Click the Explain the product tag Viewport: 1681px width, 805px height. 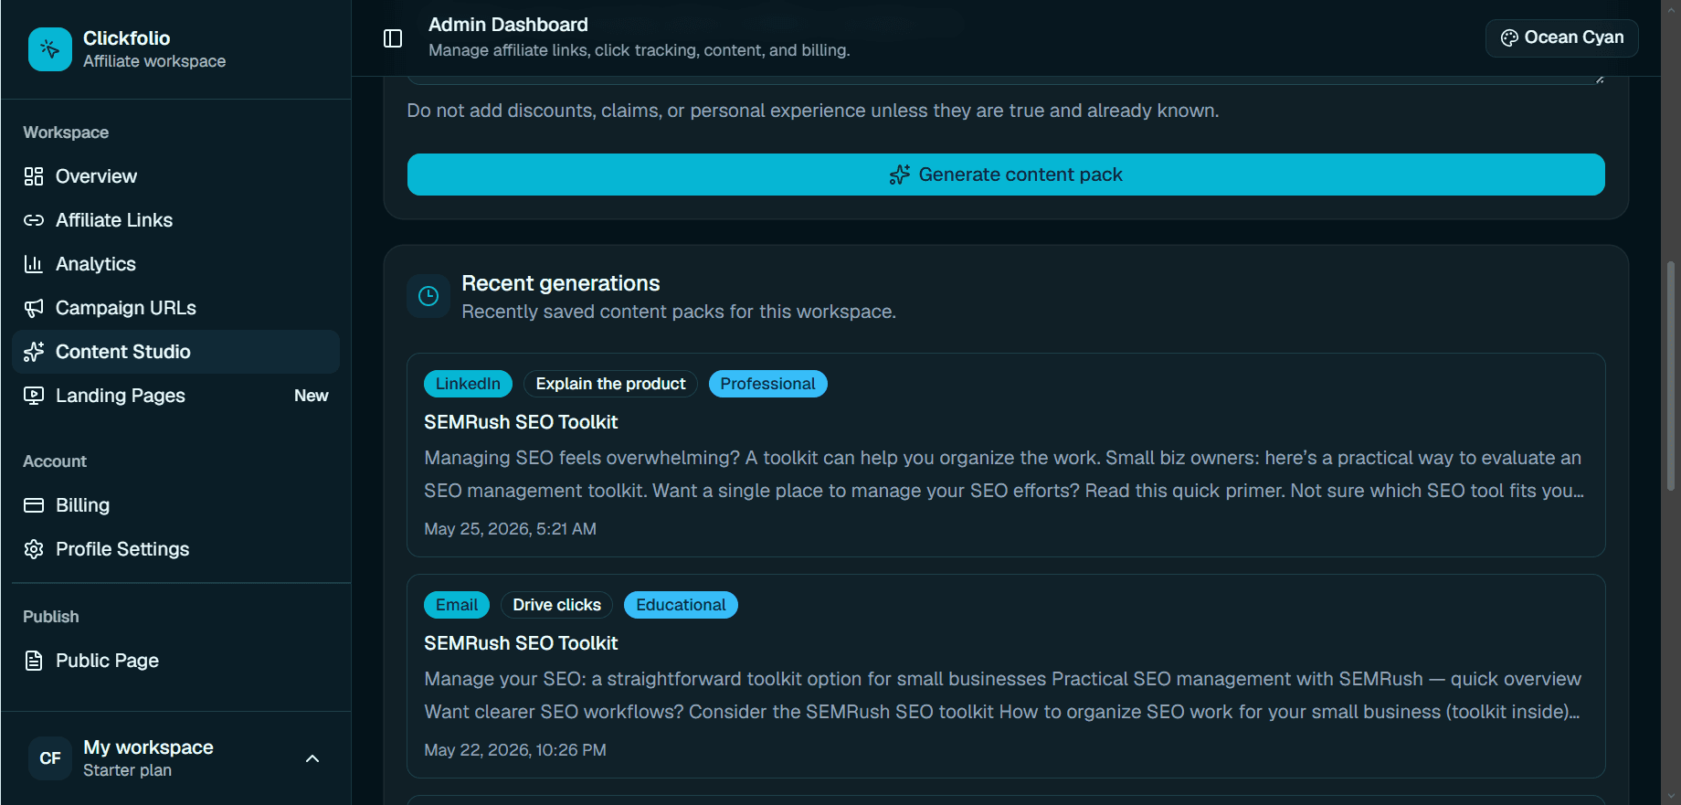610,384
